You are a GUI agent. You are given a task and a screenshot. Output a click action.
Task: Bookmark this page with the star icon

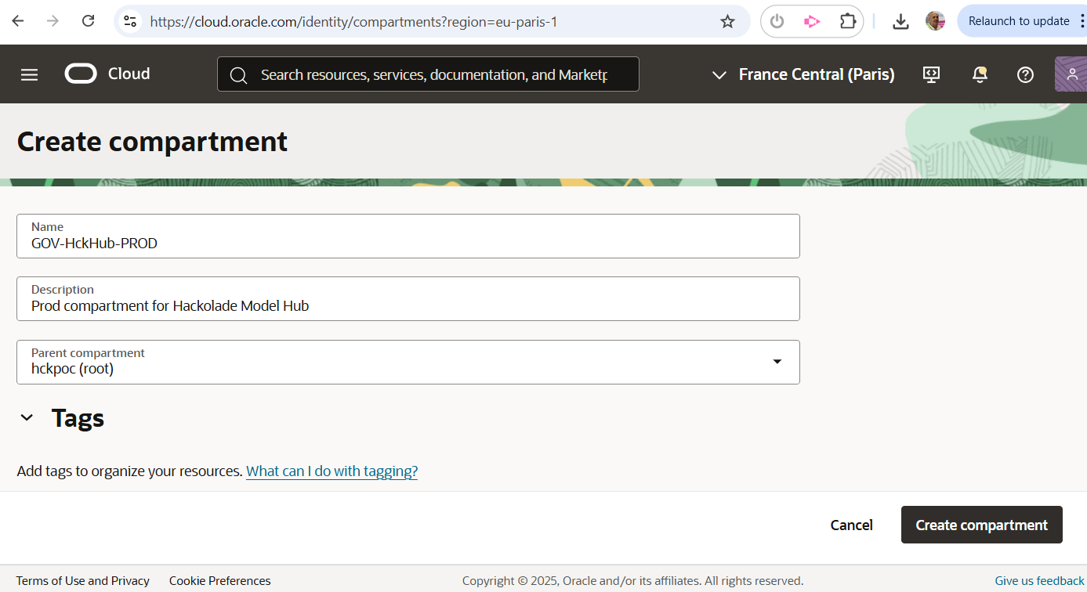727,21
